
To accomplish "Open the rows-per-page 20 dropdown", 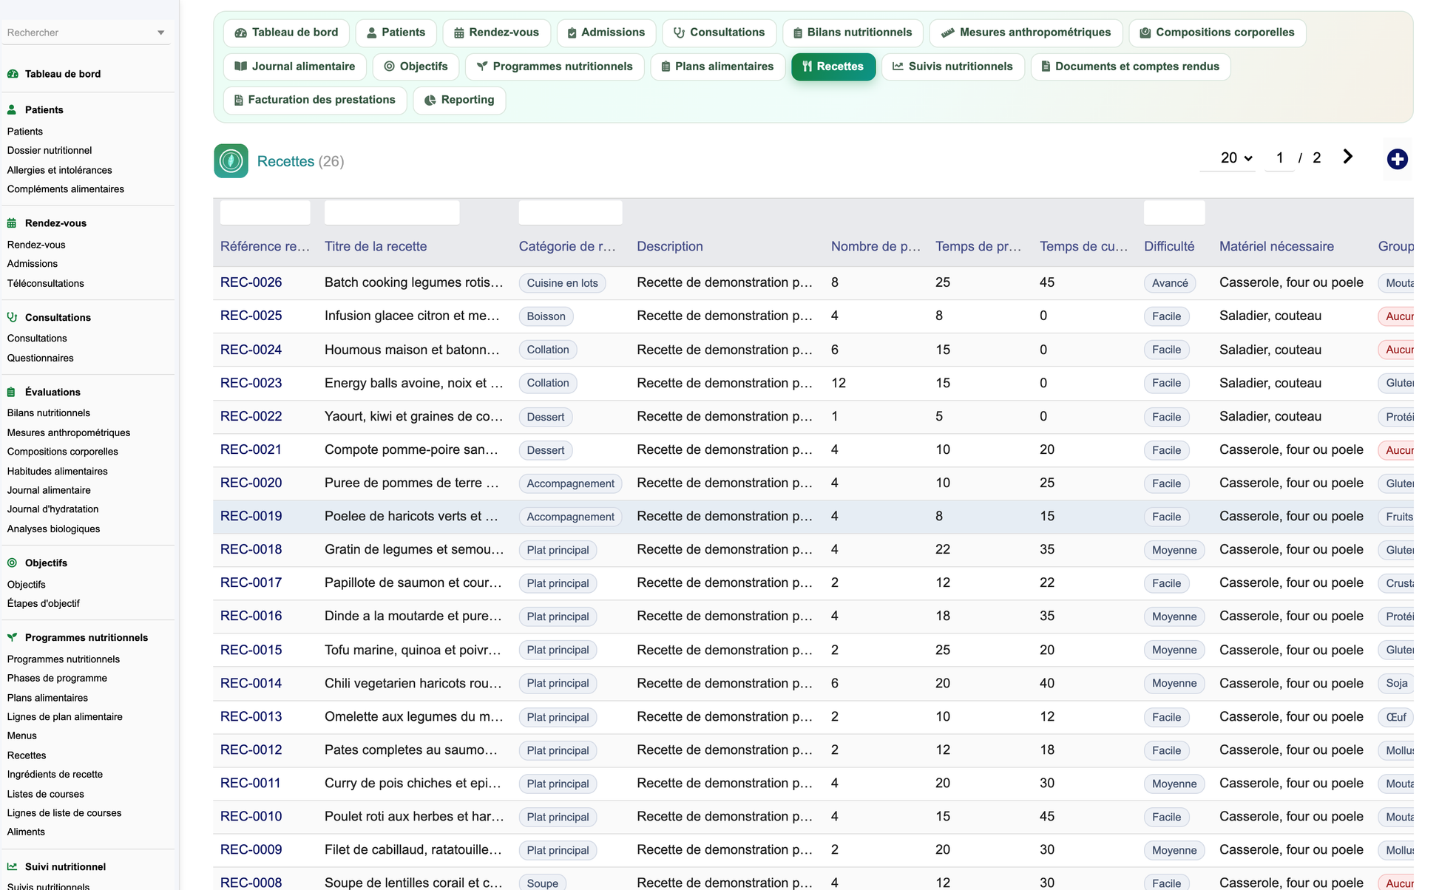I will [1228, 157].
